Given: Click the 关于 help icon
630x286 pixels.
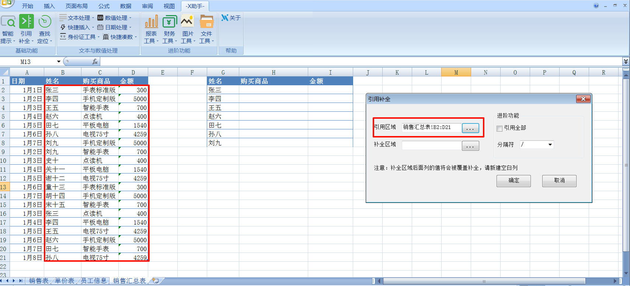Looking at the screenshot, I should pos(231,18).
